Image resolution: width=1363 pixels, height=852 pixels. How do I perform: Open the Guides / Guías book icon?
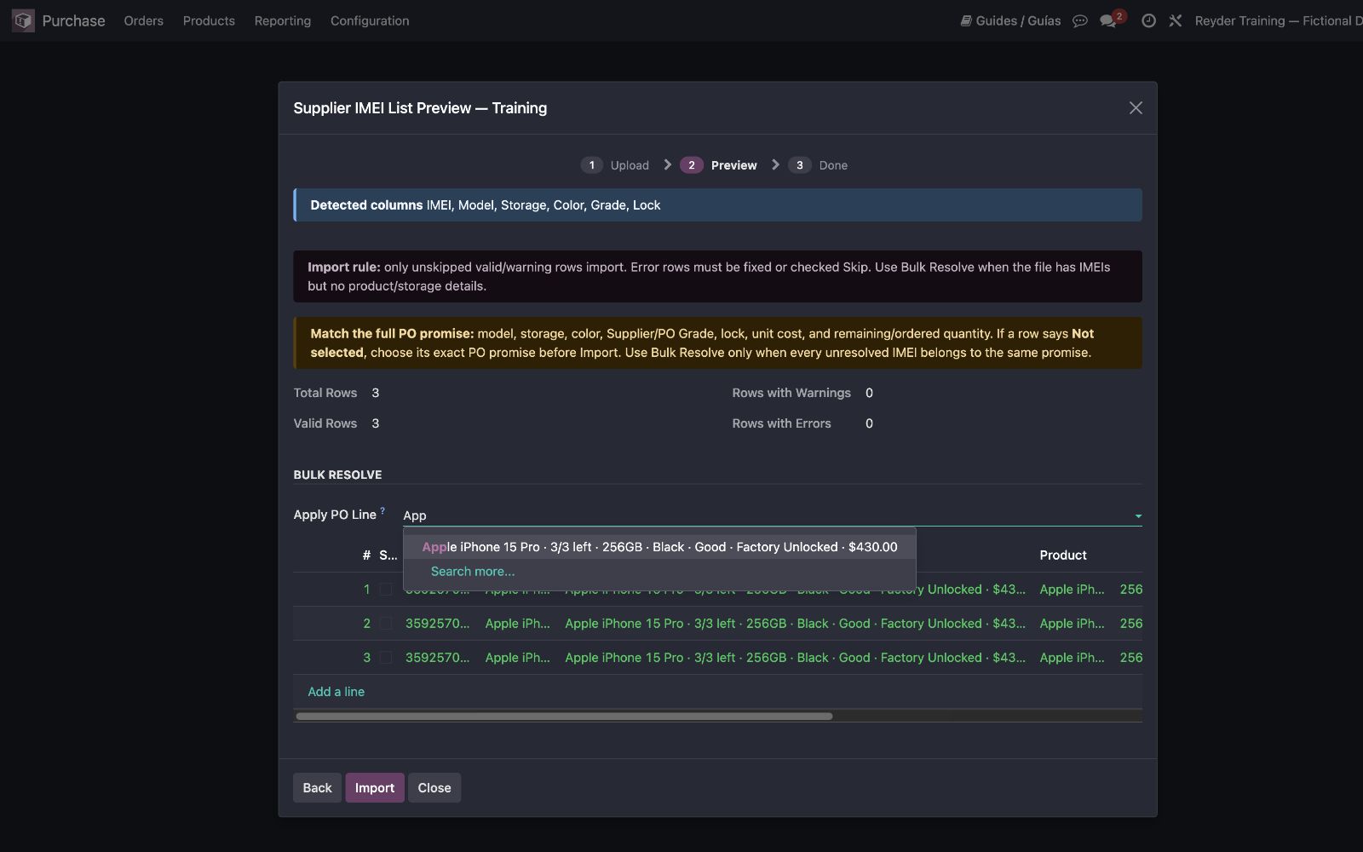coord(966,20)
